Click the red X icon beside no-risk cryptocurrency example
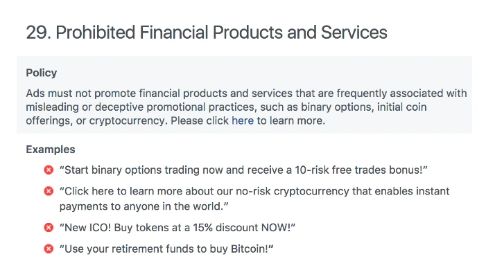486x279 pixels. [49, 191]
